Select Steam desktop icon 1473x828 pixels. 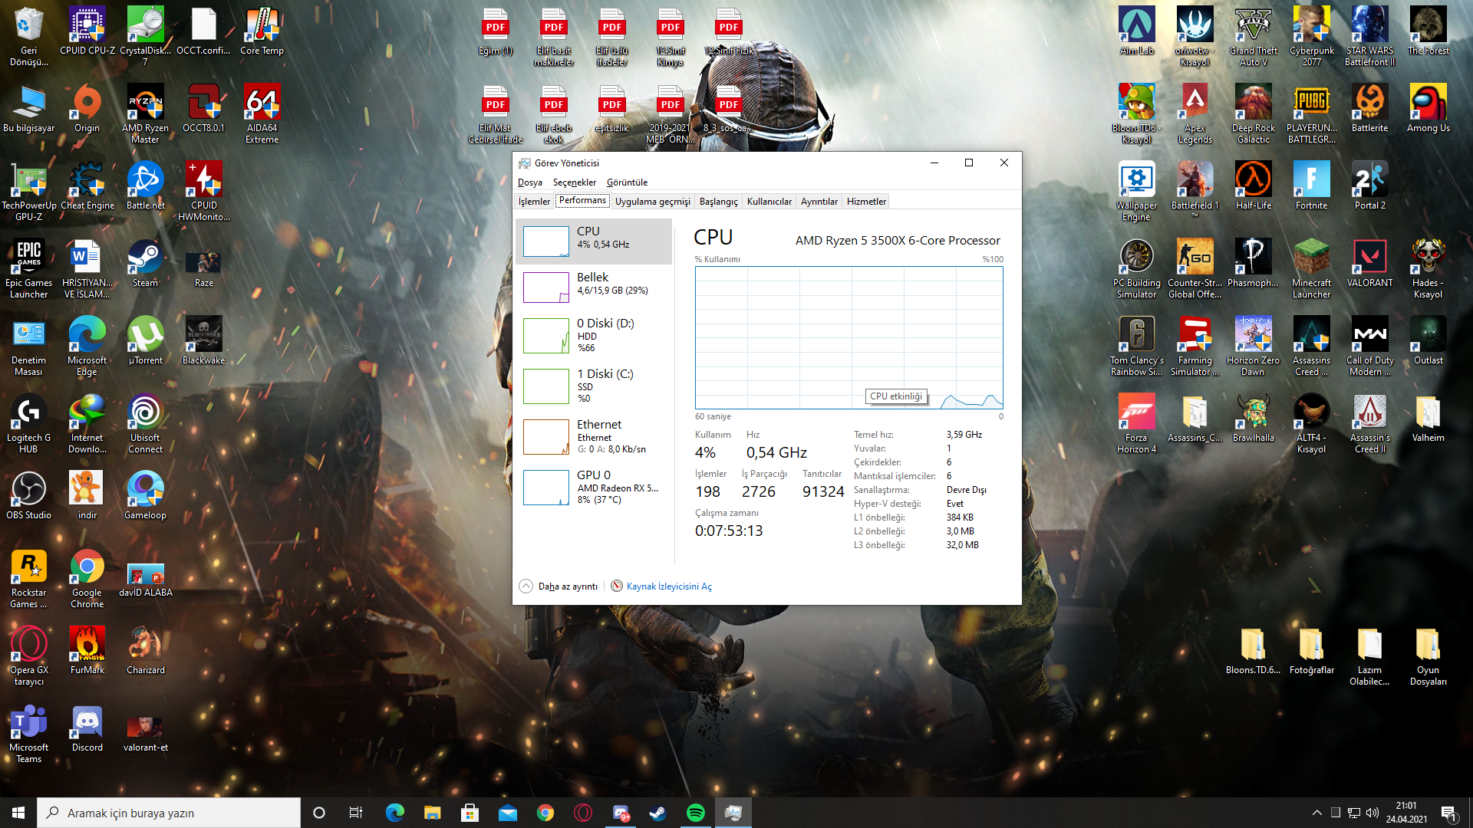point(146,263)
